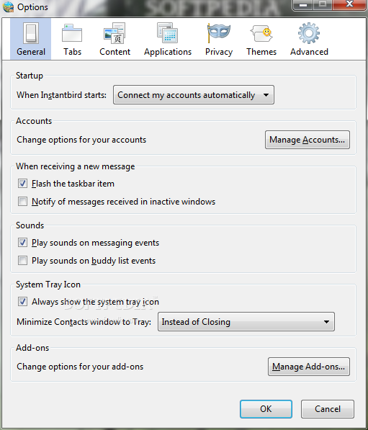Click the Manage Add-ons button
Image resolution: width=368 pixels, height=430 pixels.
pos(309,367)
